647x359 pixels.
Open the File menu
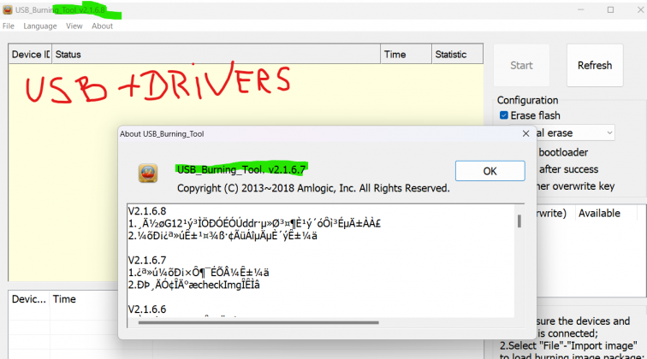click(x=9, y=26)
